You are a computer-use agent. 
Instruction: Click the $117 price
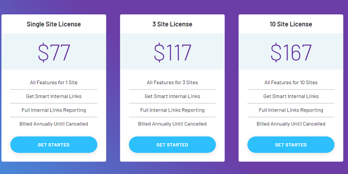click(173, 52)
